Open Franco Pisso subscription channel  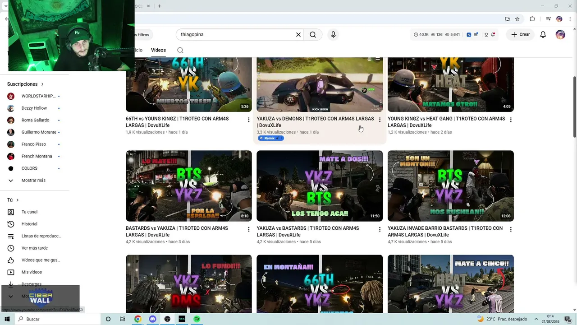click(34, 144)
